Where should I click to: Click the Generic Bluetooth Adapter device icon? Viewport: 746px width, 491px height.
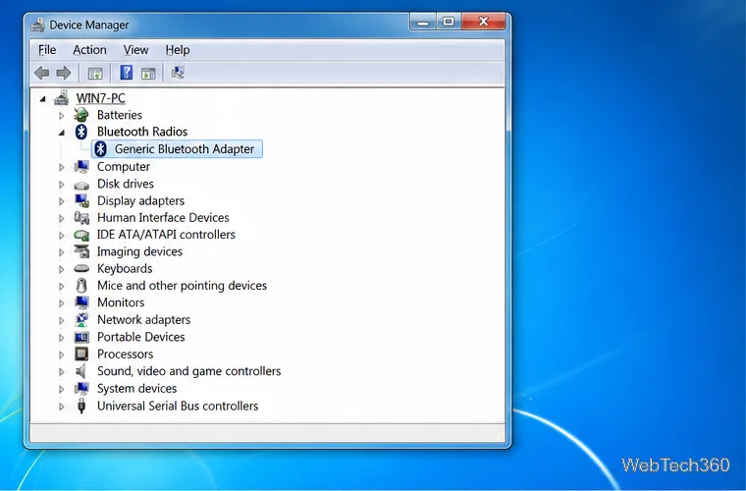tap(100, 149)
